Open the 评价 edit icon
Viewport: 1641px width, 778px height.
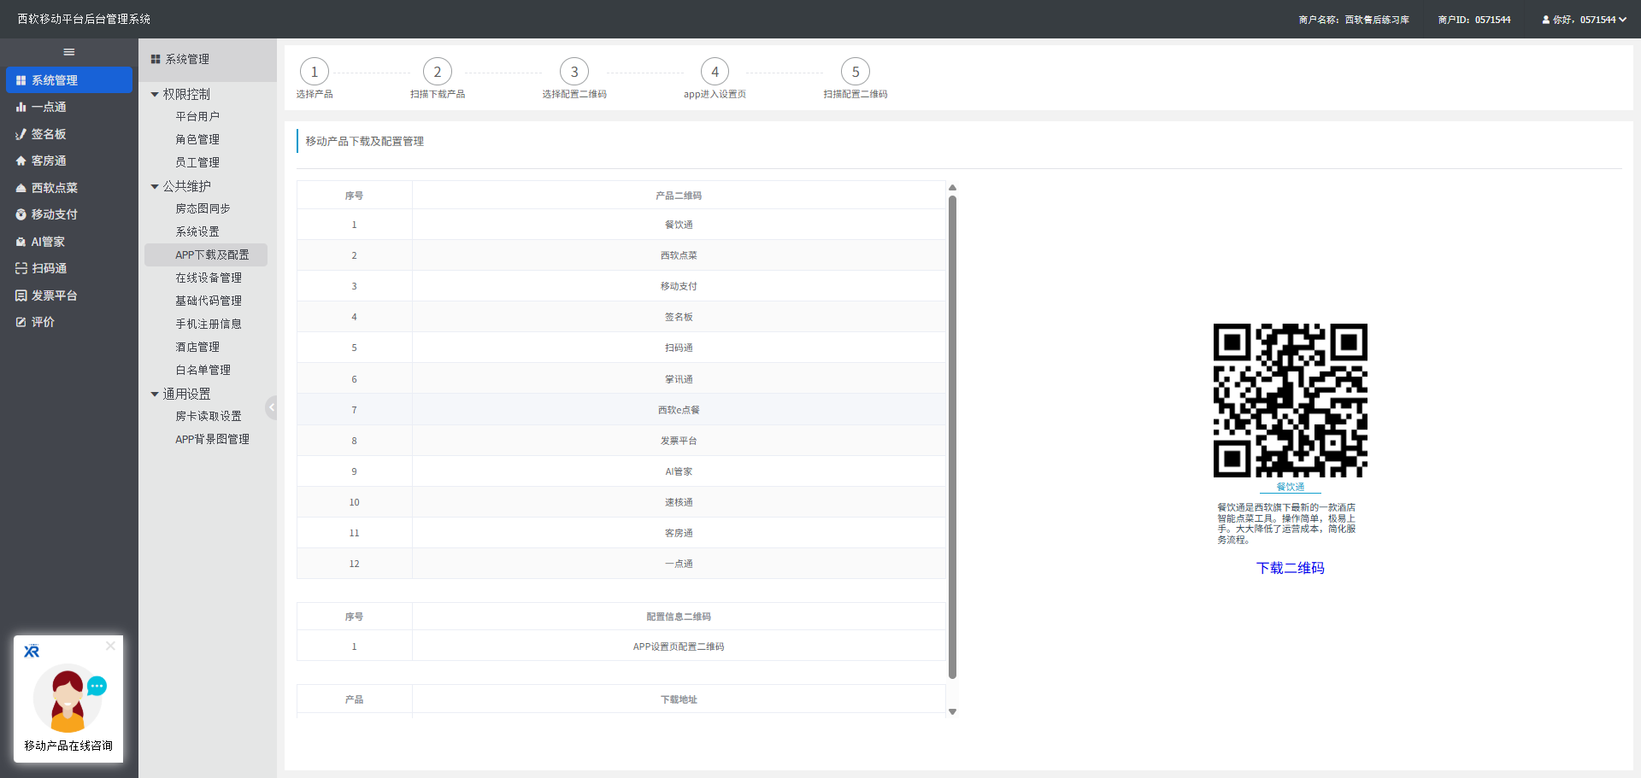point(21,322)
